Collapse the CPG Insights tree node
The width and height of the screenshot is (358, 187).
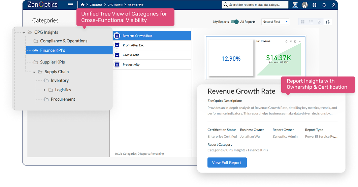(x=24, y=33)
